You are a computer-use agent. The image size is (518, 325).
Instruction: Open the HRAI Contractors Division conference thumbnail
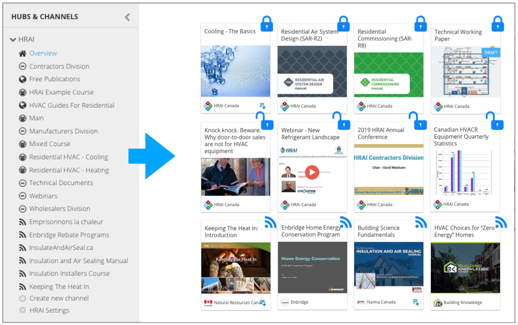389,170
